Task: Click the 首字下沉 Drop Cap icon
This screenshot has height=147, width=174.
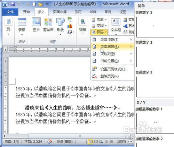Action: [125, 32]
